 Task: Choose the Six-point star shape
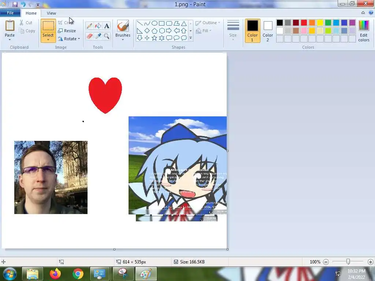161,38
